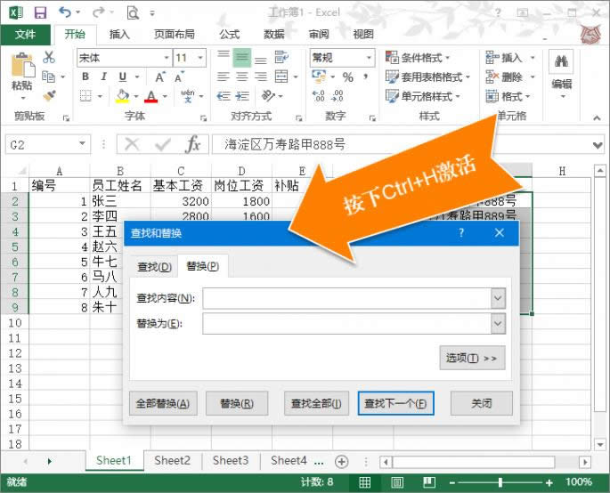Viewport: 610px width, 493px height.
Task: Toggle Bold formatting
Action: (85, 77)
